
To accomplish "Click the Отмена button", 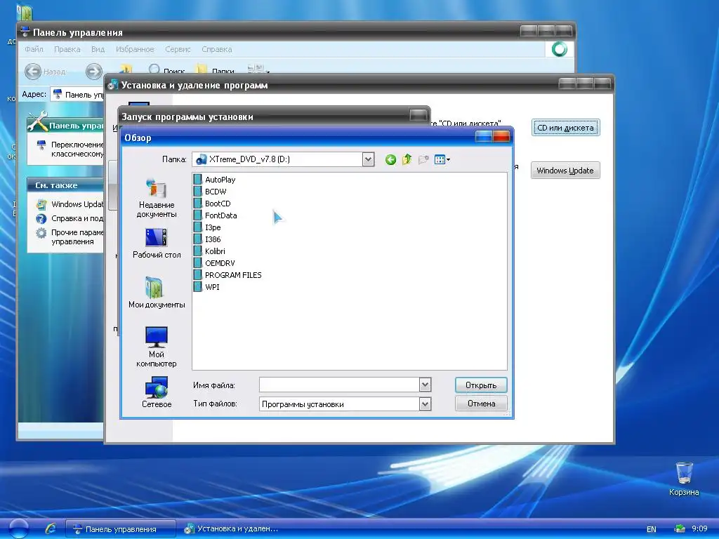I will tap(481, 404).
